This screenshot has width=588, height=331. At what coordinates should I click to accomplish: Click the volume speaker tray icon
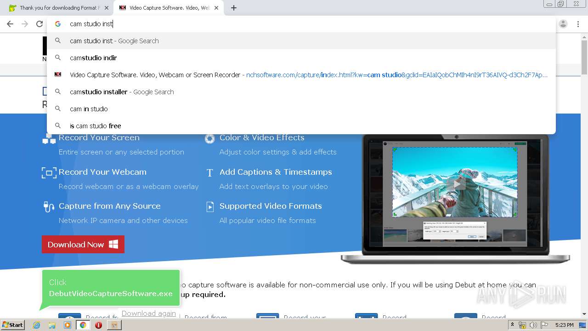(533, 325)
